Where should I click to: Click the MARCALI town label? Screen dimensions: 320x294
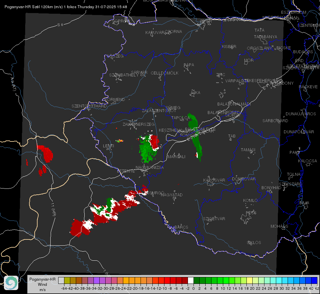(x=177, y=156)
